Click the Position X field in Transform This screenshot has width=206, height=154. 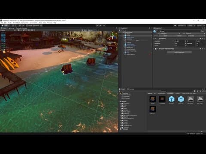point(180,41)
